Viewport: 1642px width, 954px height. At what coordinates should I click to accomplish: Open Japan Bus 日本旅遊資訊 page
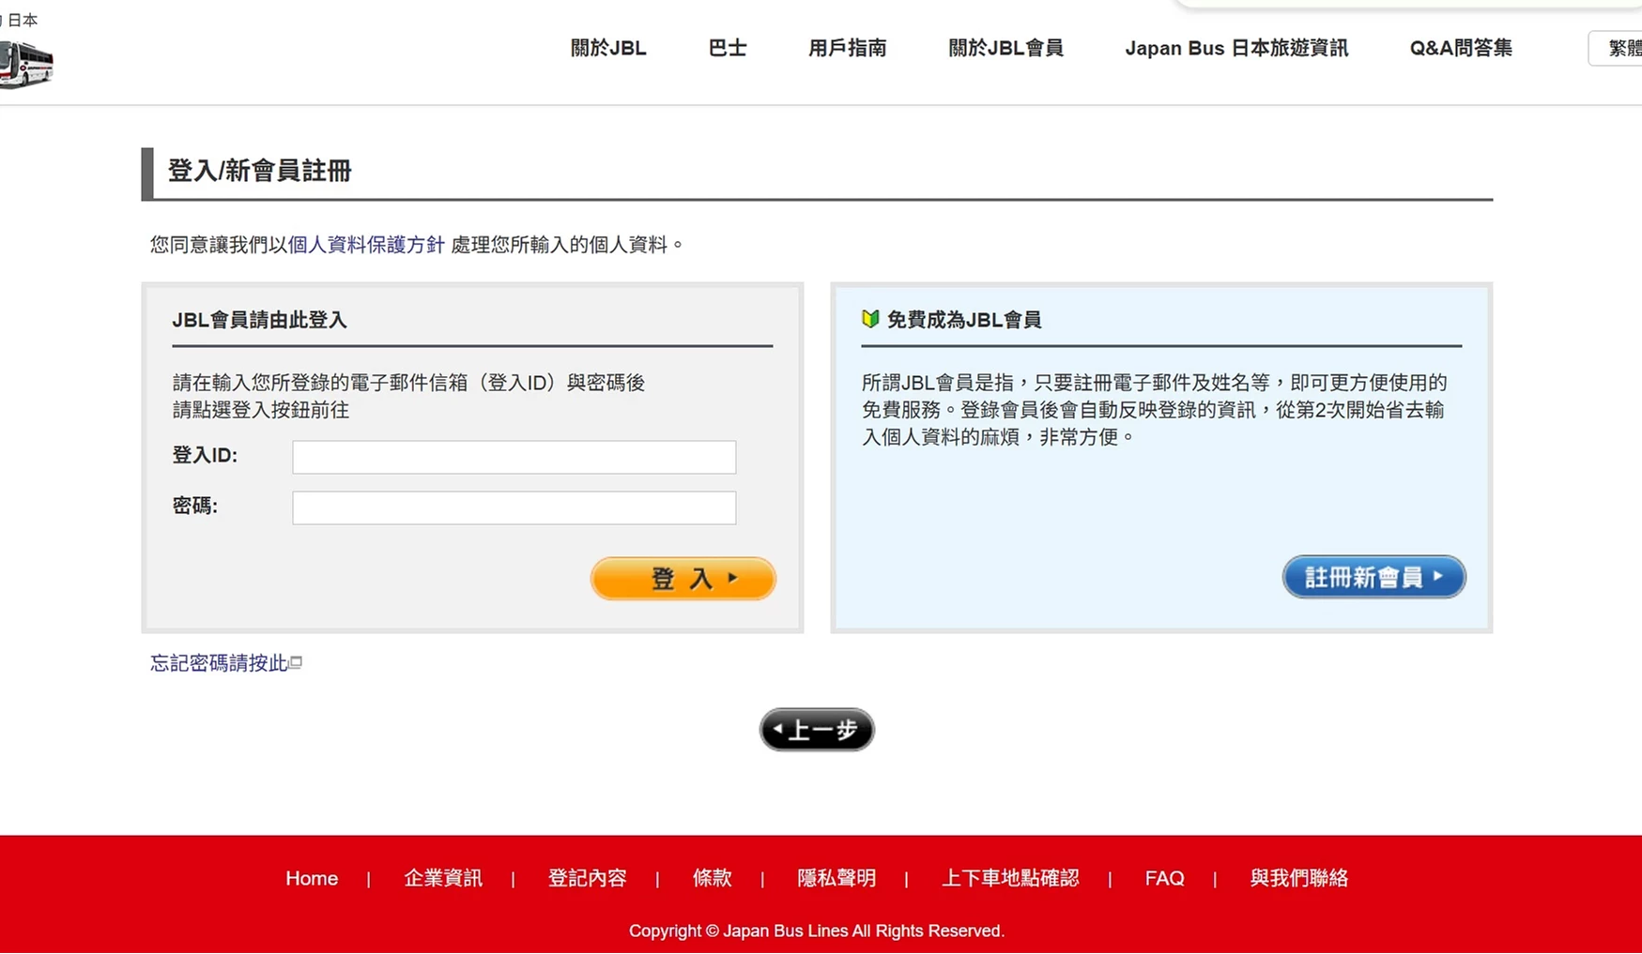pos(1236,48)
